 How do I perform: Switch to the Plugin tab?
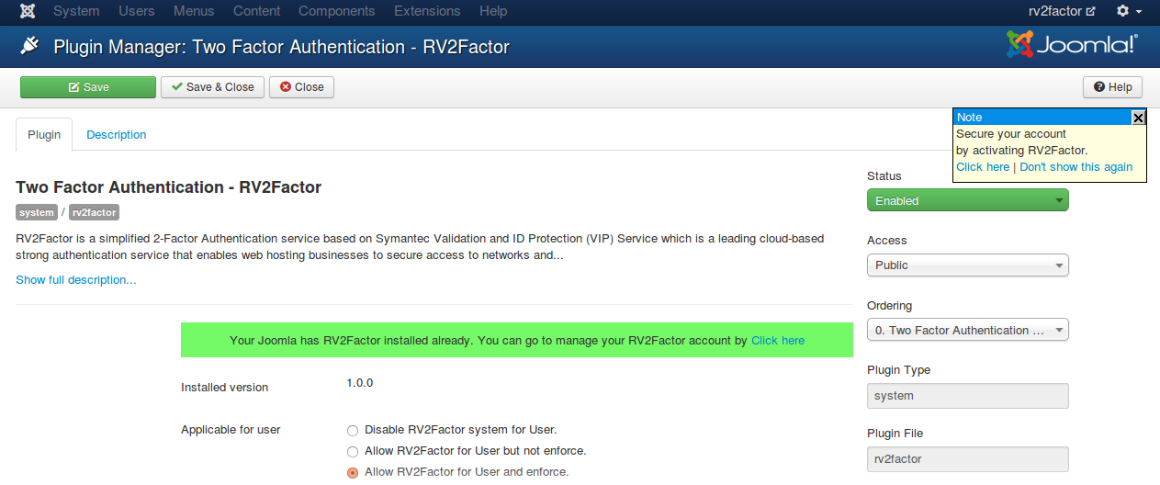(44, 134)
